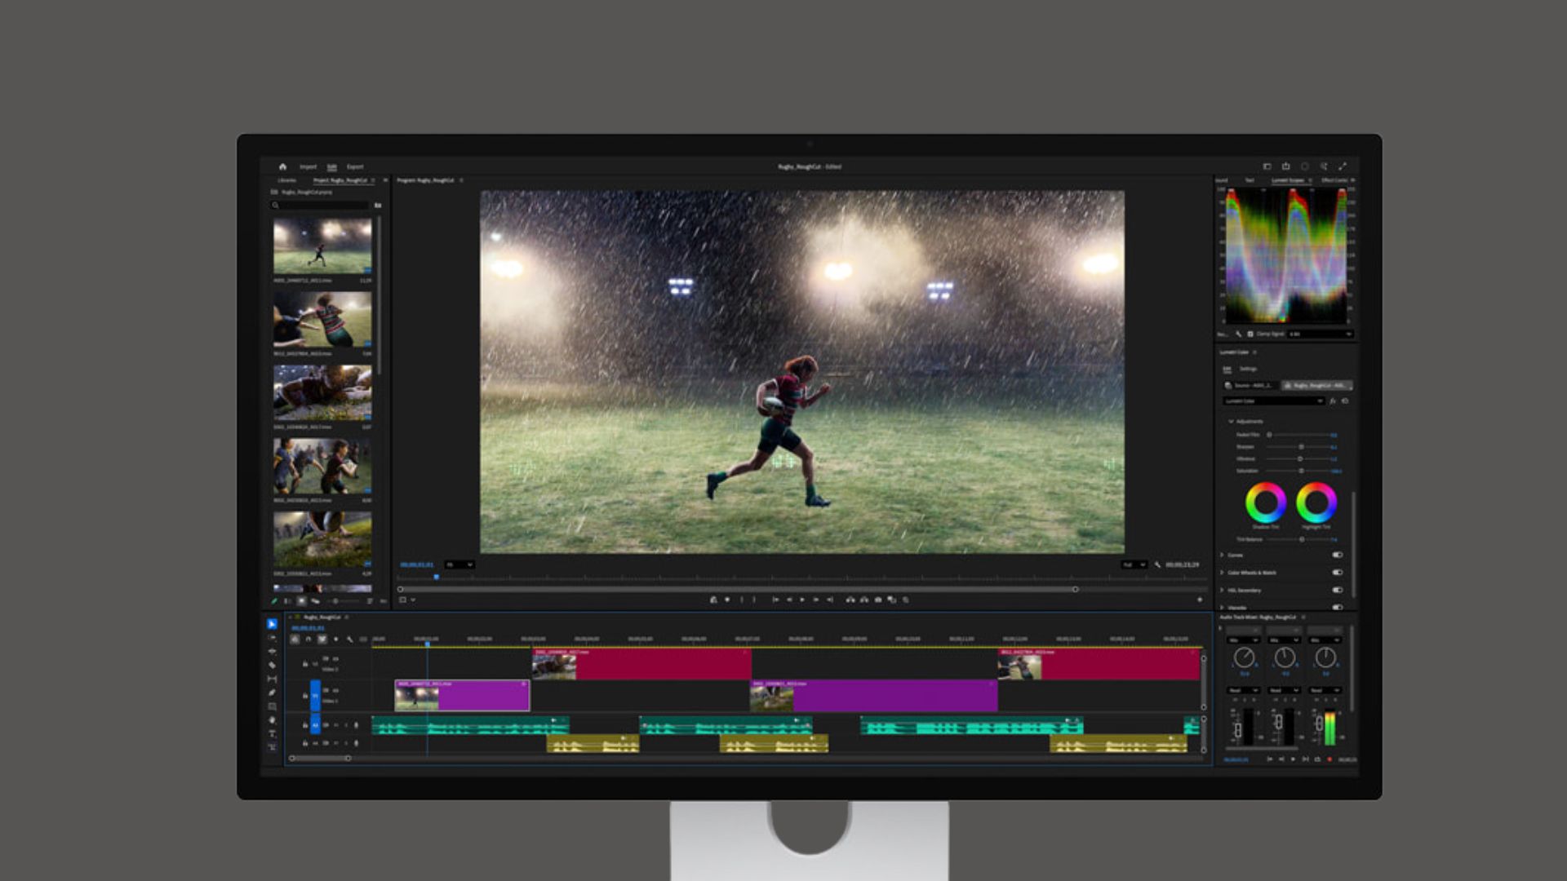The image size is (1567, 881).
Task: Select the Razor tool in timeline toolbar
Action: [x=271, y=662]
